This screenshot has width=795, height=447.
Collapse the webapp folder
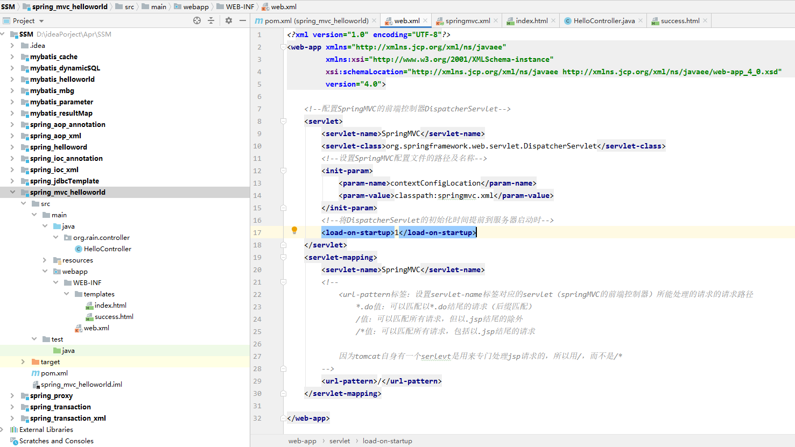coord(45,272)
